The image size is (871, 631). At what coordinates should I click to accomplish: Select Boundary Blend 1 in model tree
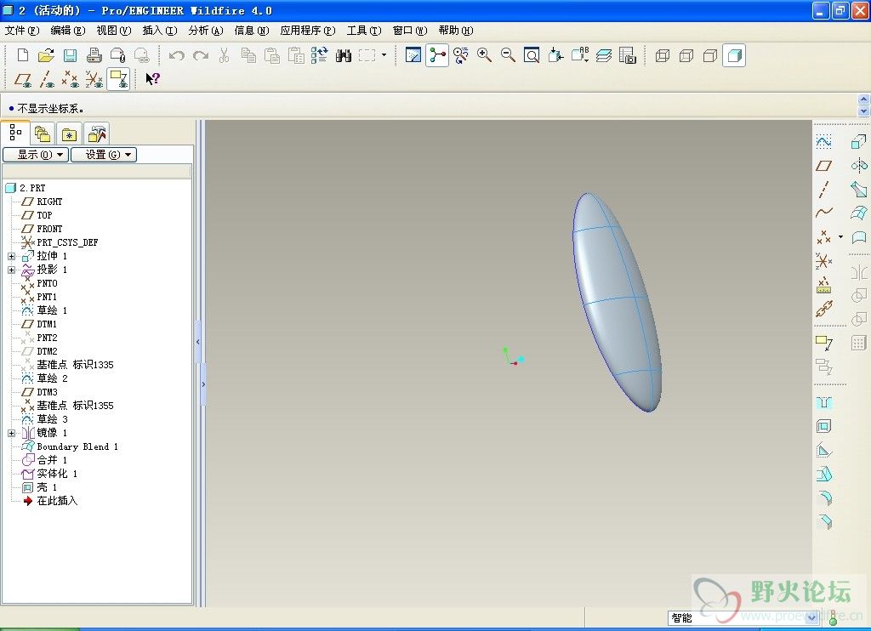(x=77, y=446)
